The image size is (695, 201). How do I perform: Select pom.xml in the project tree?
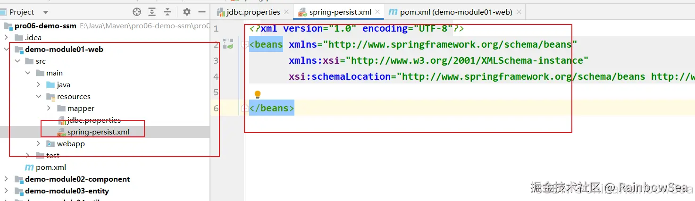pyautogui.click(x=51, y=167)
